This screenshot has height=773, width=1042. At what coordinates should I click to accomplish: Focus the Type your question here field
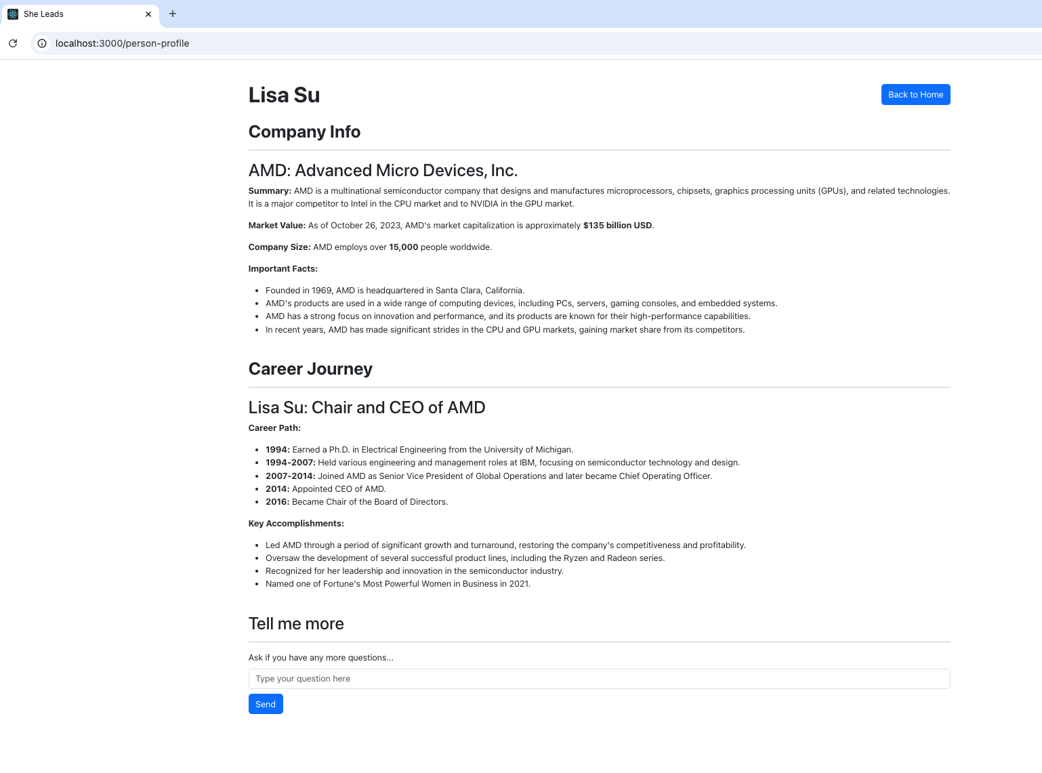[599, 679]
